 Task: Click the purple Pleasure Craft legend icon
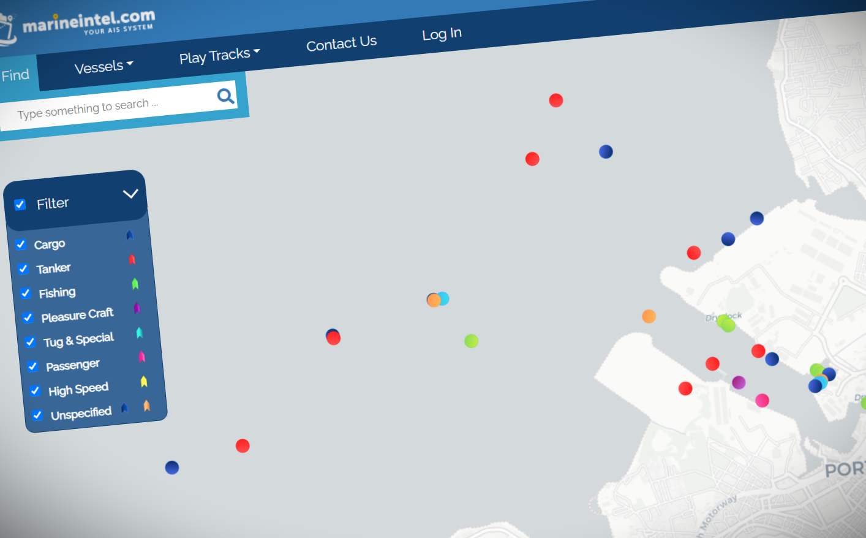(137, 308)
